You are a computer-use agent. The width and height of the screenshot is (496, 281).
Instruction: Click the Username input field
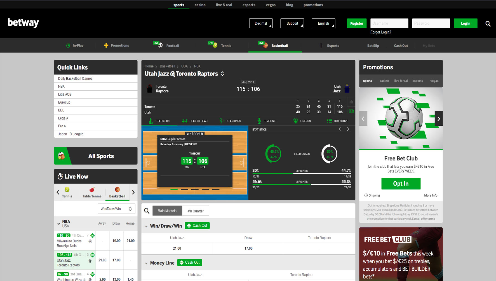tap(389, 23)
